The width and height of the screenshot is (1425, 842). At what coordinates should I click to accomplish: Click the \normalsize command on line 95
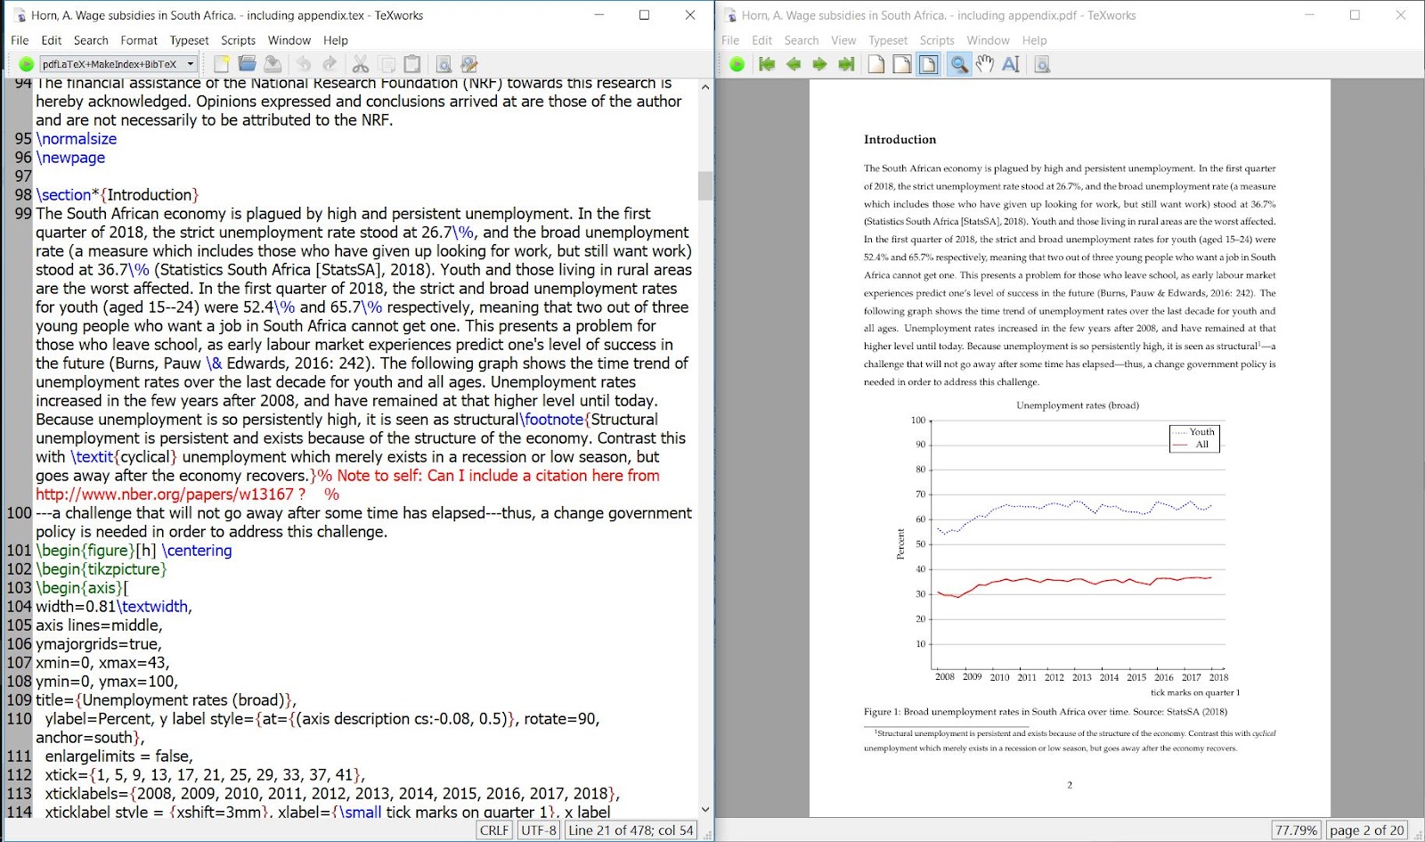77,139
